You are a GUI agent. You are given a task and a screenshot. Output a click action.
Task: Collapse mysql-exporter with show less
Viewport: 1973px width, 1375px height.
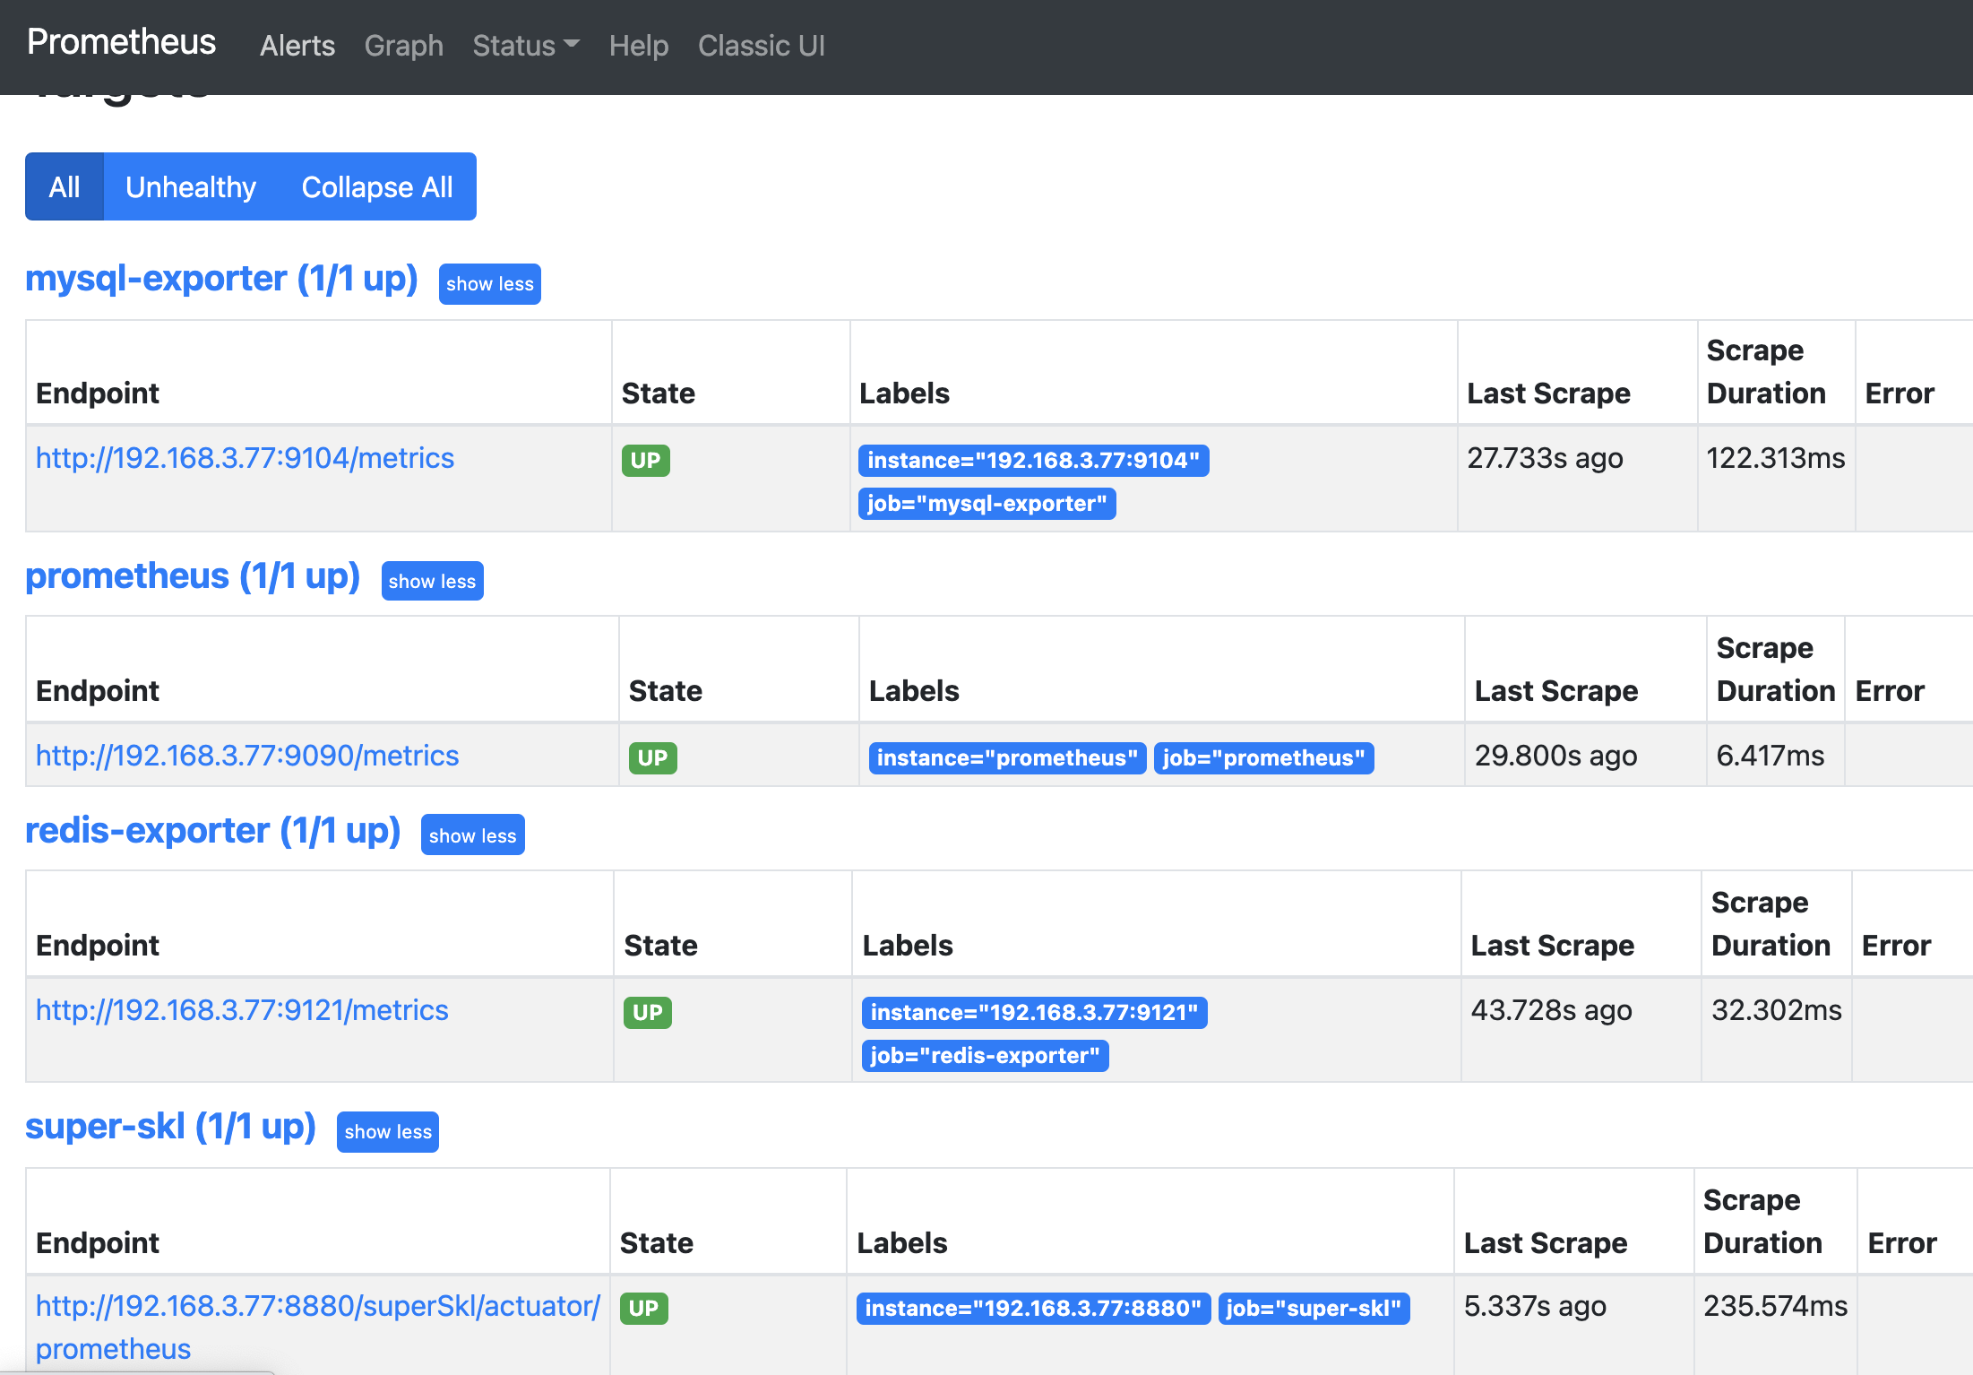coord(489,284)
